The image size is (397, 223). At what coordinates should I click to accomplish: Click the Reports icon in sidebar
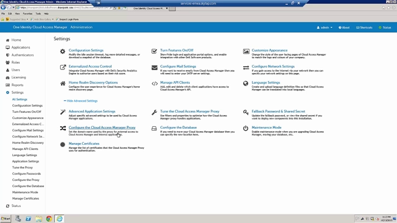click(x=7, y=85)
